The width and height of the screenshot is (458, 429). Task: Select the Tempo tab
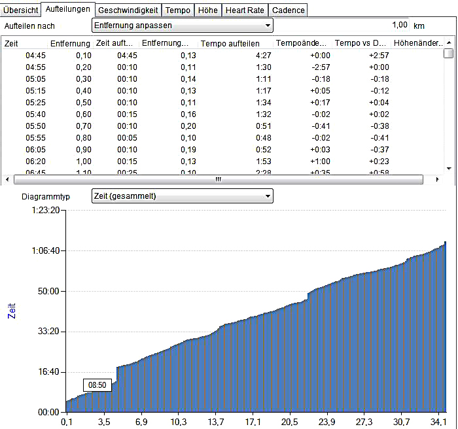178,10
